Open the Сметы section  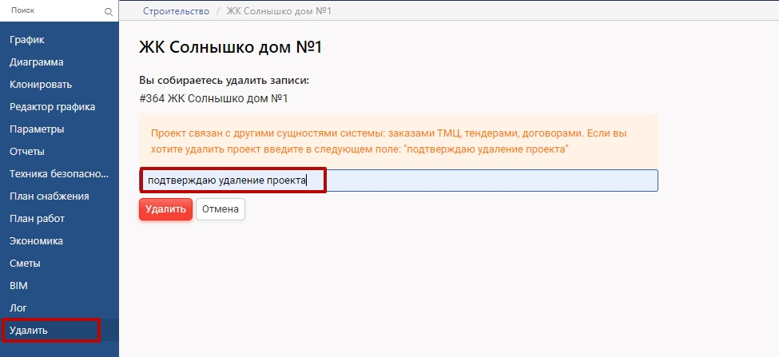pos(25,264)
